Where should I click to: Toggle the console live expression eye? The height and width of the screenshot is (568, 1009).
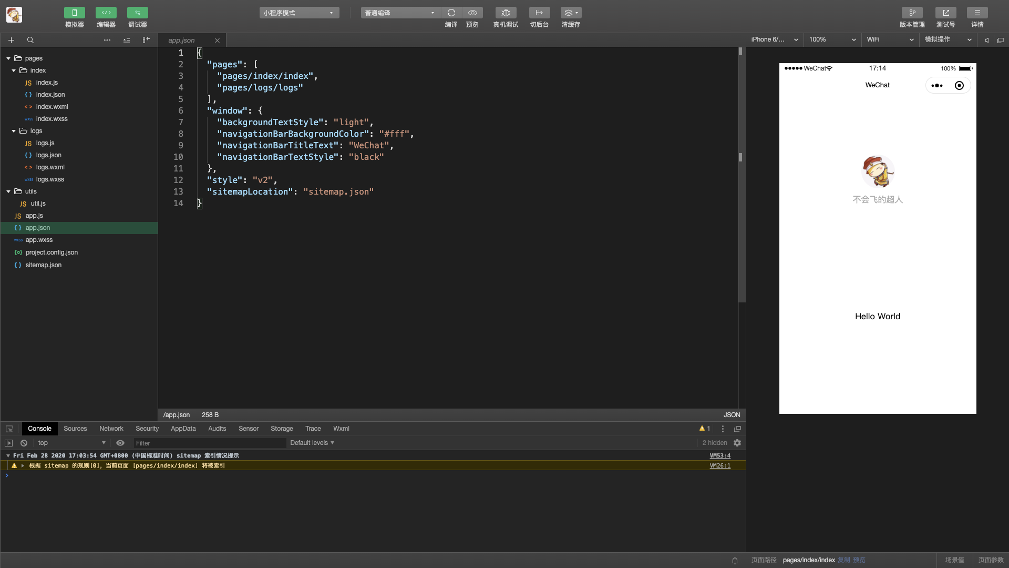(x=120, y=443)
